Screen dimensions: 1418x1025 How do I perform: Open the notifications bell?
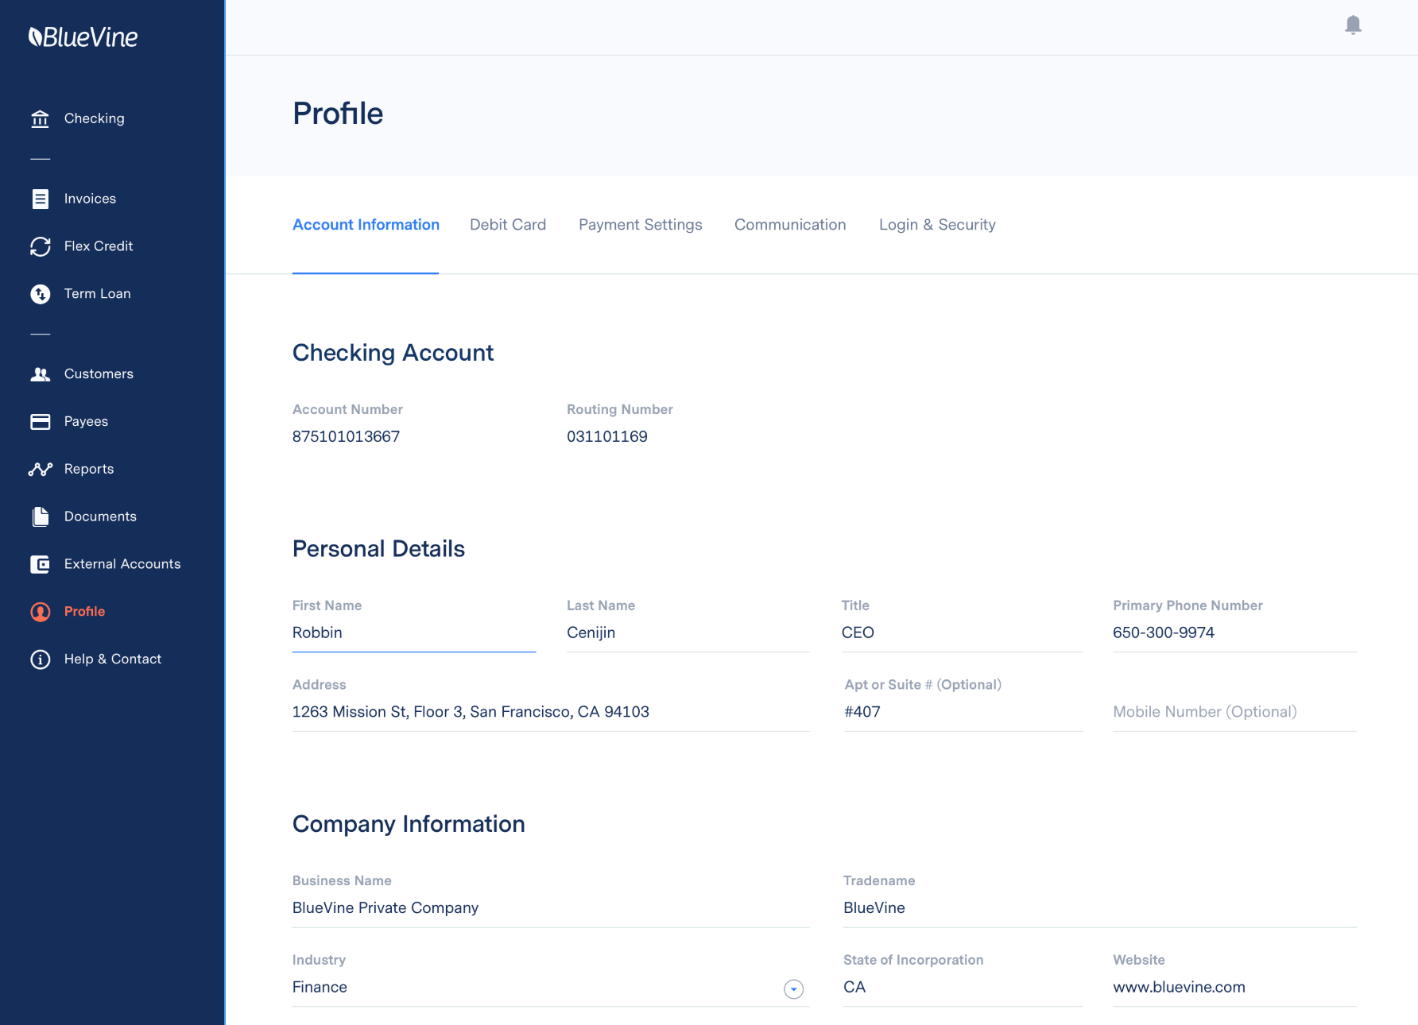(1353, 25)
